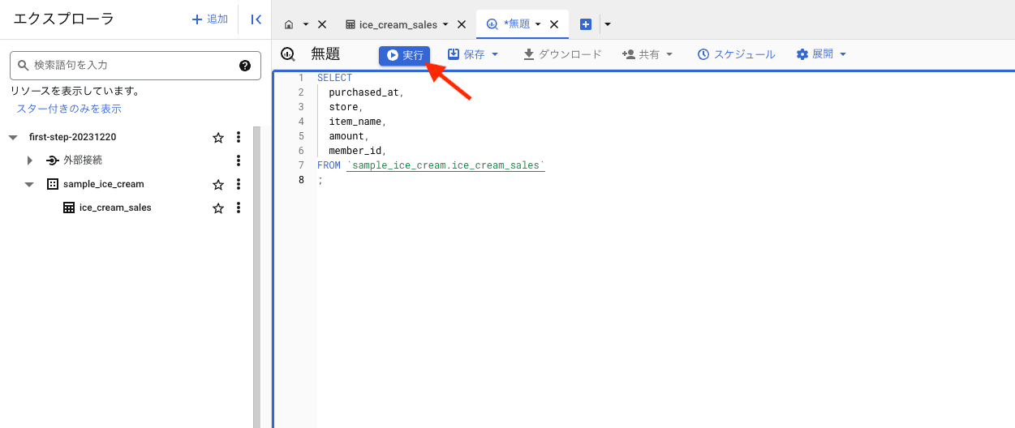Screen dimensions: 1015x428
Task: Click スター付きのみを表示 link
Action: 69,109
